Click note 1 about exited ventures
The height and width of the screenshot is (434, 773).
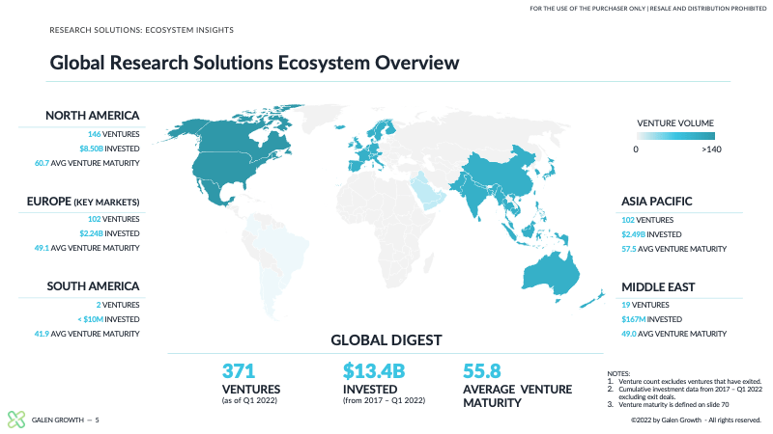[x=684, y=381]
